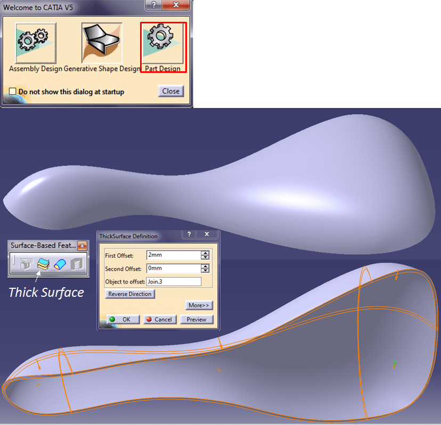The image size is (441, 425).
Task: Close the Surface-Based Features toolbar
Action: tap(82, 246)
